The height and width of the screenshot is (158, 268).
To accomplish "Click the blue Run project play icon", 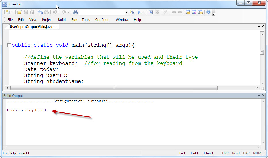I will point(140,12).
